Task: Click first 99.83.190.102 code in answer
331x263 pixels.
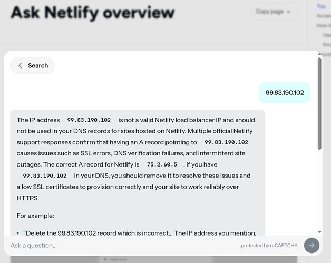Action: click(89, 120)
